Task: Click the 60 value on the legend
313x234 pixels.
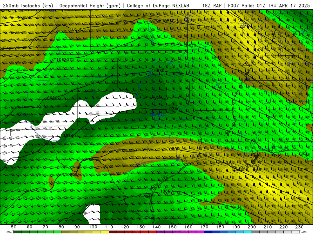Action: (29, 227)
